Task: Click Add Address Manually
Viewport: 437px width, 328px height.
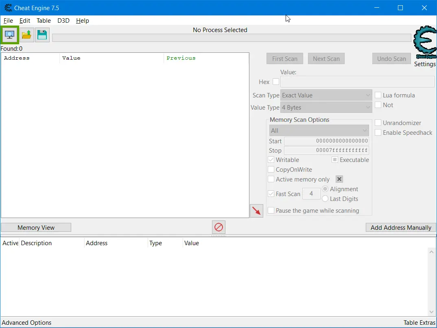Action: click(x=401, y=227)
